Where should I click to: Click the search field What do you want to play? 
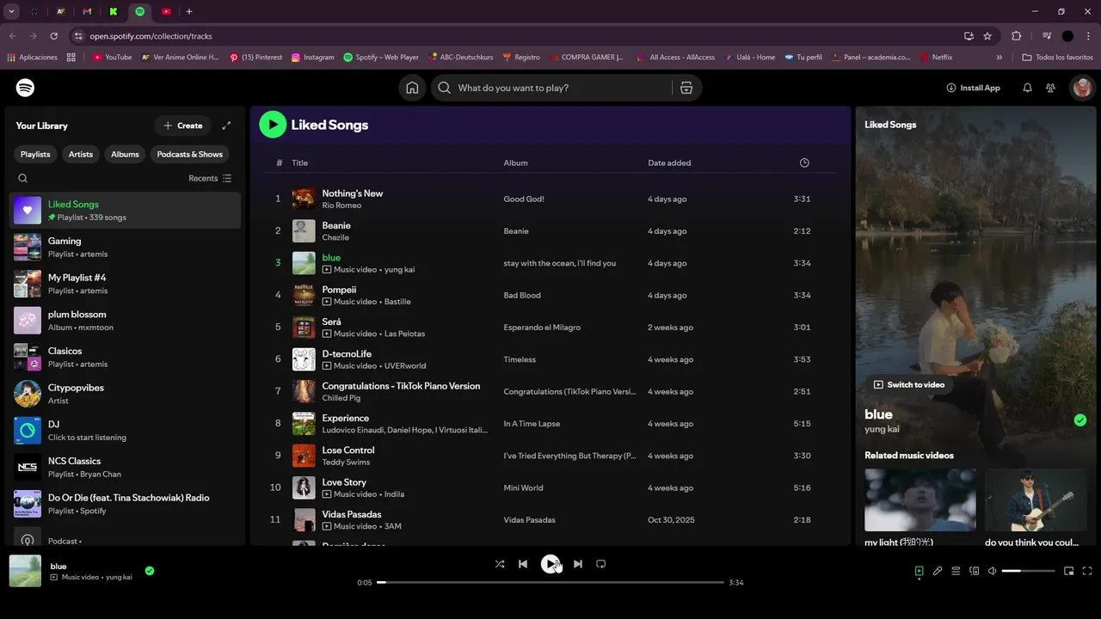click(x=552, y=88)
